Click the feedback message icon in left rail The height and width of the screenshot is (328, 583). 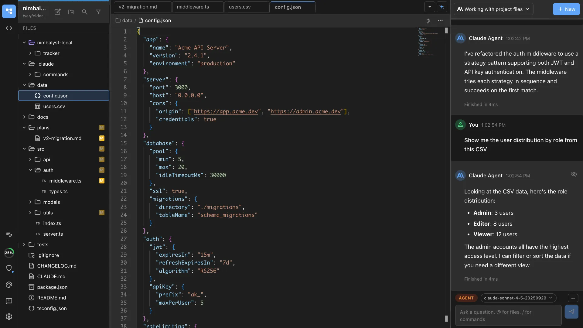9,301
